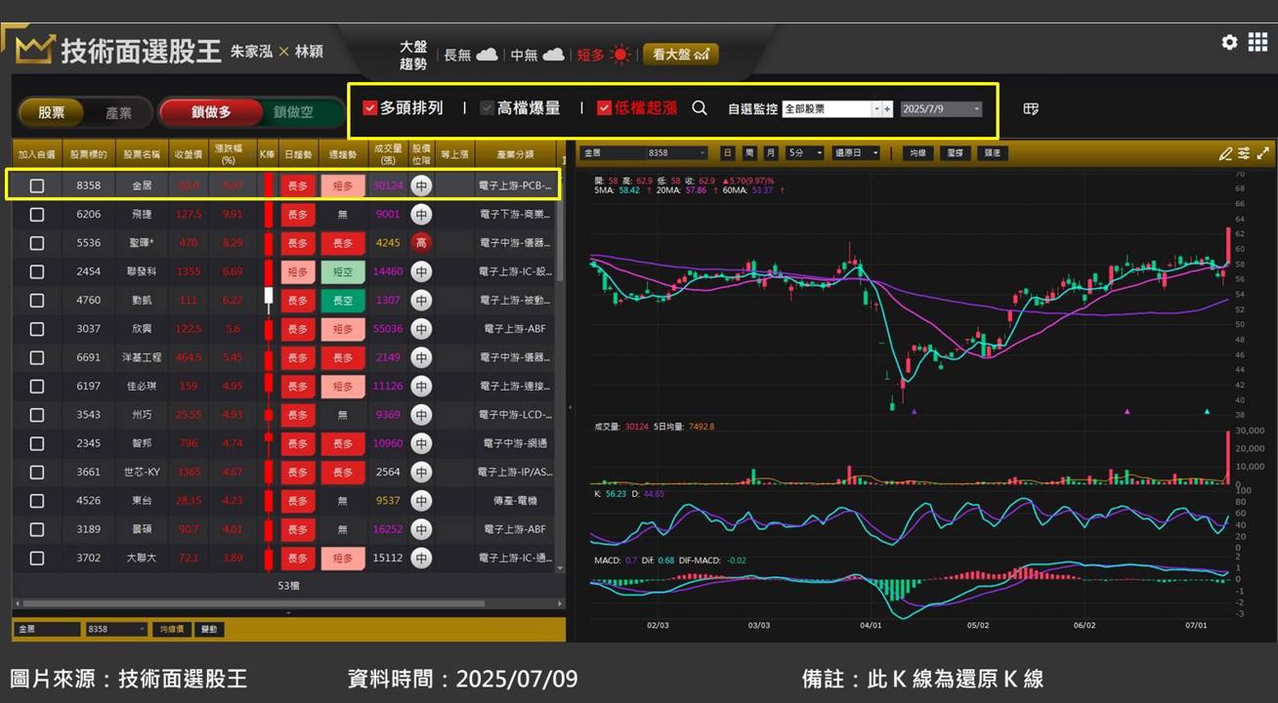The width and height of the screenshot is (1278, 703).
Task: Check the watchlist box for 飛捷 6206
Action: coord(37,214)
